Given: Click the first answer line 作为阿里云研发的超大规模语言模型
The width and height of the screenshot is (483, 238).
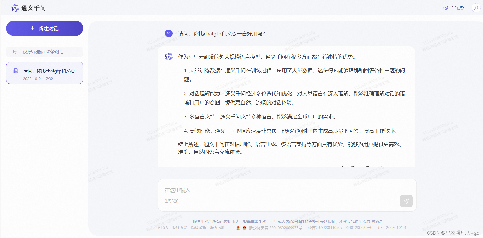Looking at the screenshot, I should pyautogui.click(x=267, y=57).
